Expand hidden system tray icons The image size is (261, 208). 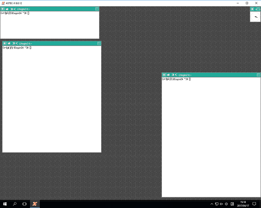pyautogui.click(x=212, y=204)
